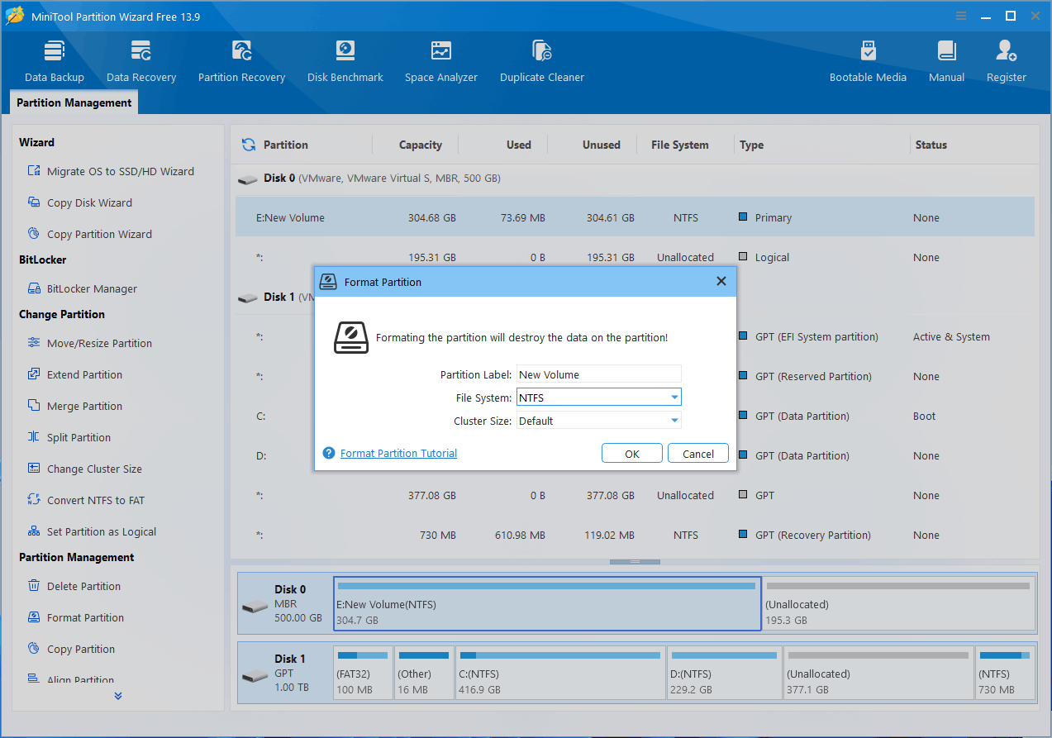Image resolution: width=1052 pixels, height=738 pixels.
Task: Cancel the Format Partition dialog
Action: pos(698,454)
